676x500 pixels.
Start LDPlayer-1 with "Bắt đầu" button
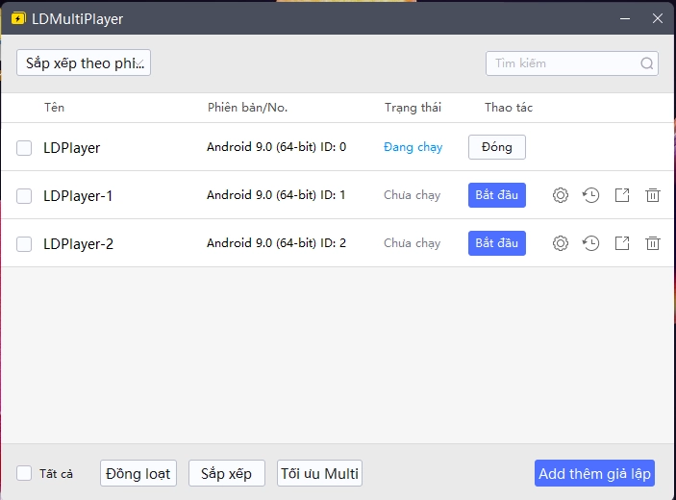click(497, 195)
